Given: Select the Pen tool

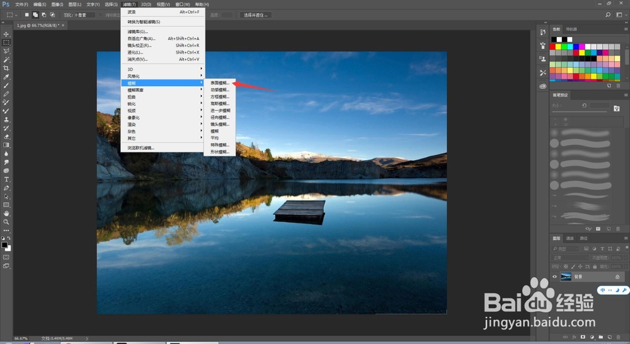Looking at the screenshot, I should [6, 188].
